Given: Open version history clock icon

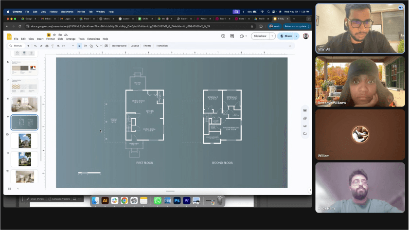Looking at the screenshot, I should (223, 36).
